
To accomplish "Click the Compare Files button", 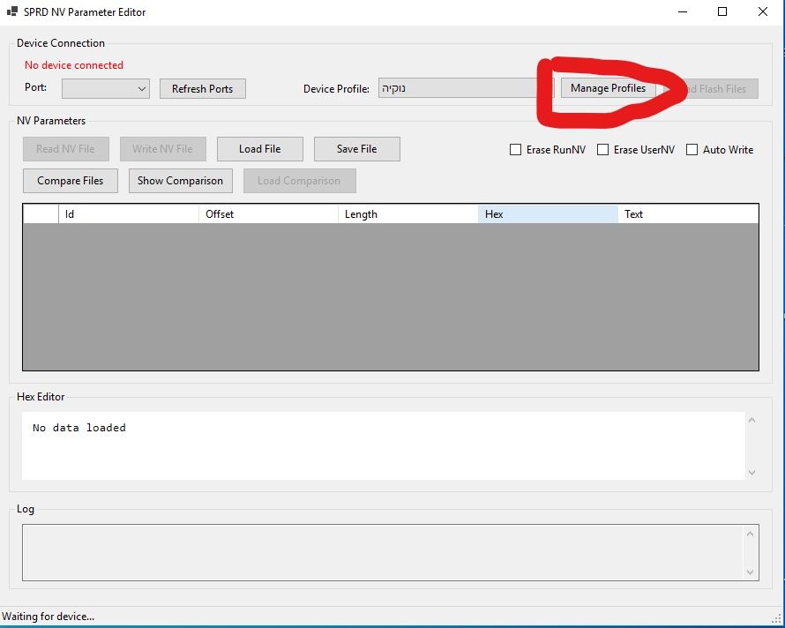I will click(71, 181).
